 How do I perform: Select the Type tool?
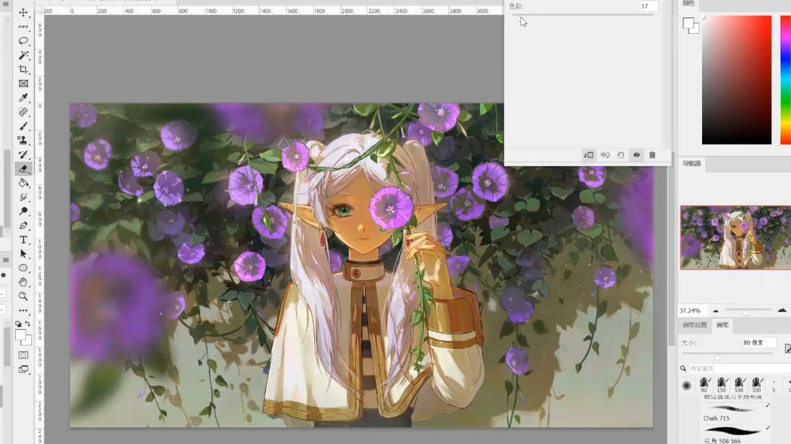(x=23, y=240)
